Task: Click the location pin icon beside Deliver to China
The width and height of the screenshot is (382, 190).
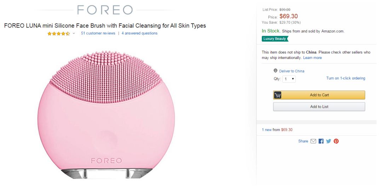Action: (x=276, y=71)
